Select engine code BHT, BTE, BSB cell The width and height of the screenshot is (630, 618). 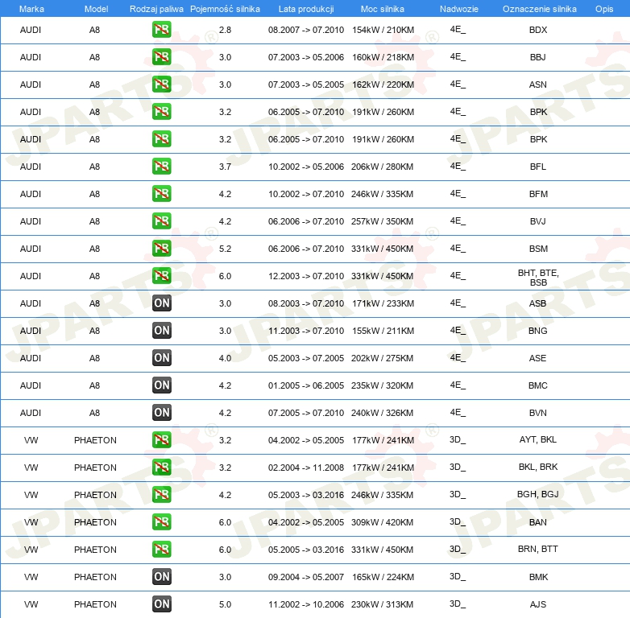538,278
